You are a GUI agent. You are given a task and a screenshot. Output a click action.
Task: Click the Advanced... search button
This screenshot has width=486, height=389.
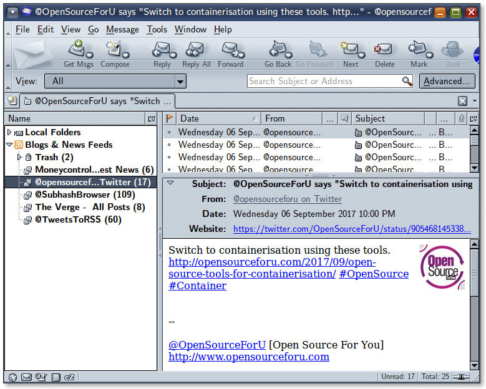pyautogui.click(x=446, y=81)
